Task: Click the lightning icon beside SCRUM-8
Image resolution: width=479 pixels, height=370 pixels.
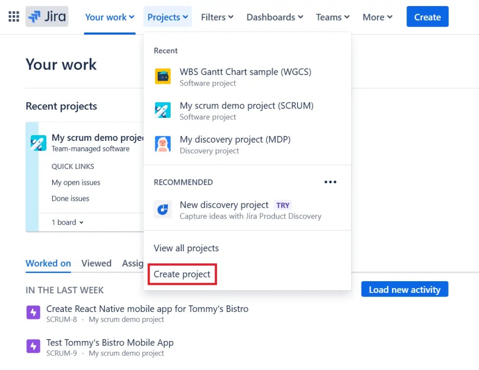Action: [x=33, y=312]
